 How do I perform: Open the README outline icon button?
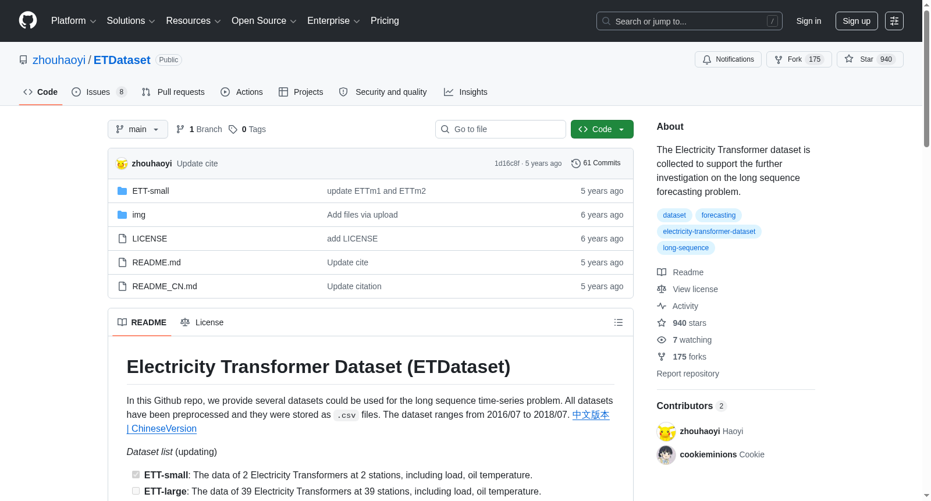(619, 322)
